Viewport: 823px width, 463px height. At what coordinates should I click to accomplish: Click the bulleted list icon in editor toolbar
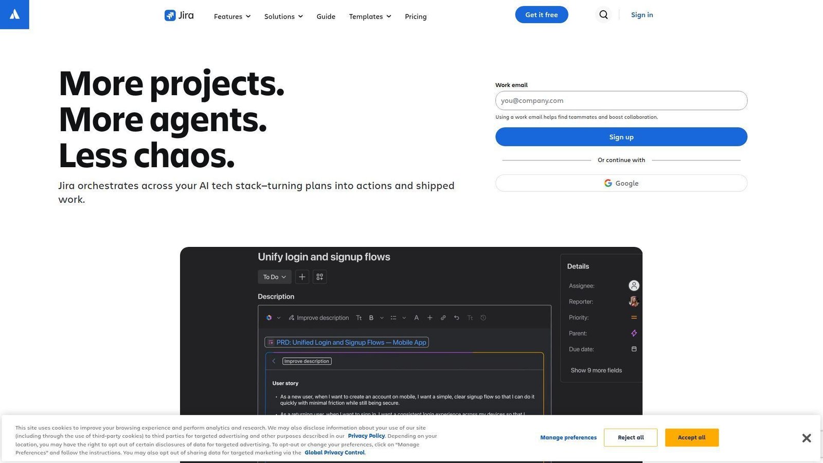393,318
